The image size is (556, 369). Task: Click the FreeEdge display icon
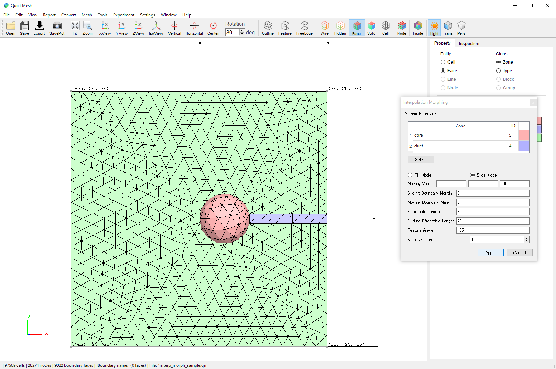tap(304, 28)
